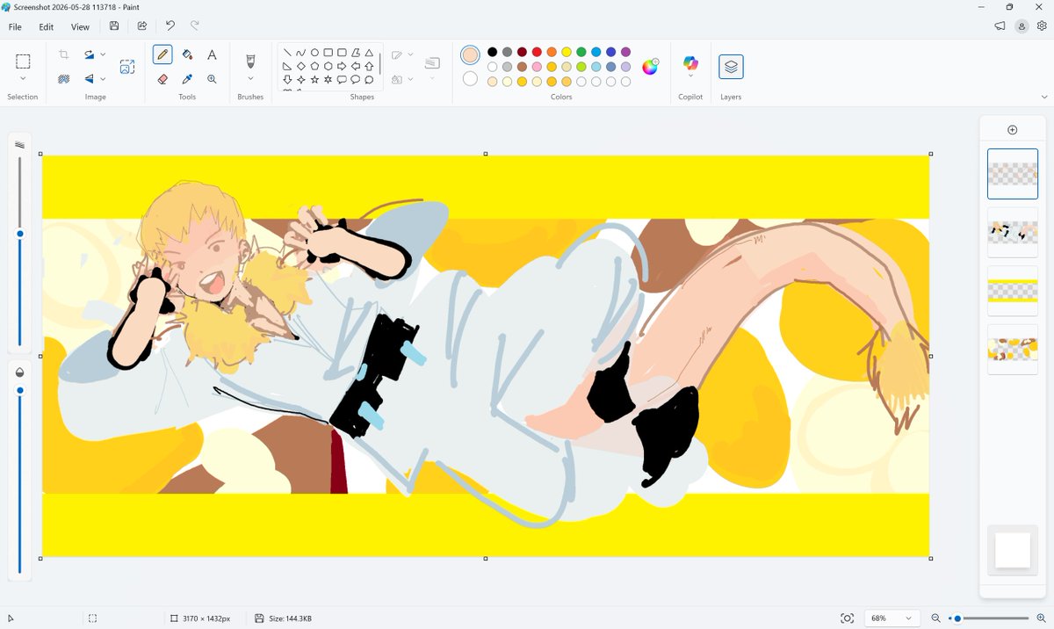Click the Rotate image icon
Image resolution: width=1054 pixels, height=629 pixels.
[x=90, y=54]
